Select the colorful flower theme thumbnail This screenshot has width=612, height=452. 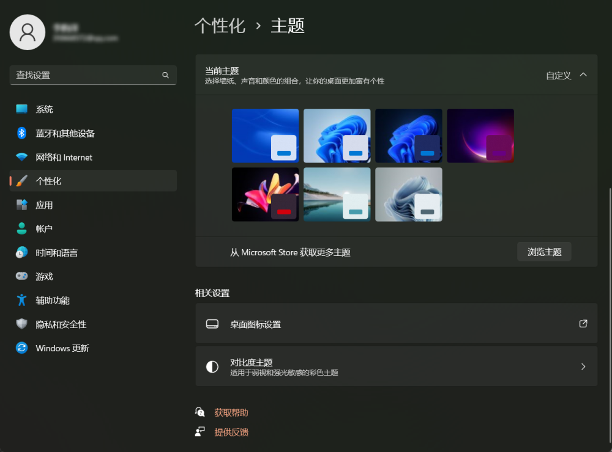(x=266, y=194)
